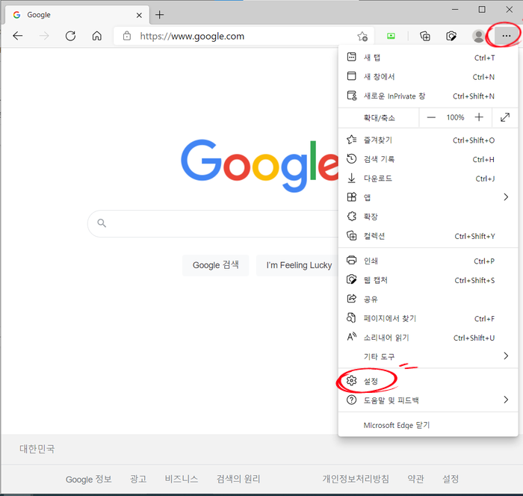
Task: Open Google 정보 footer link
Action: pyautogui.click(x=88, y=480)
